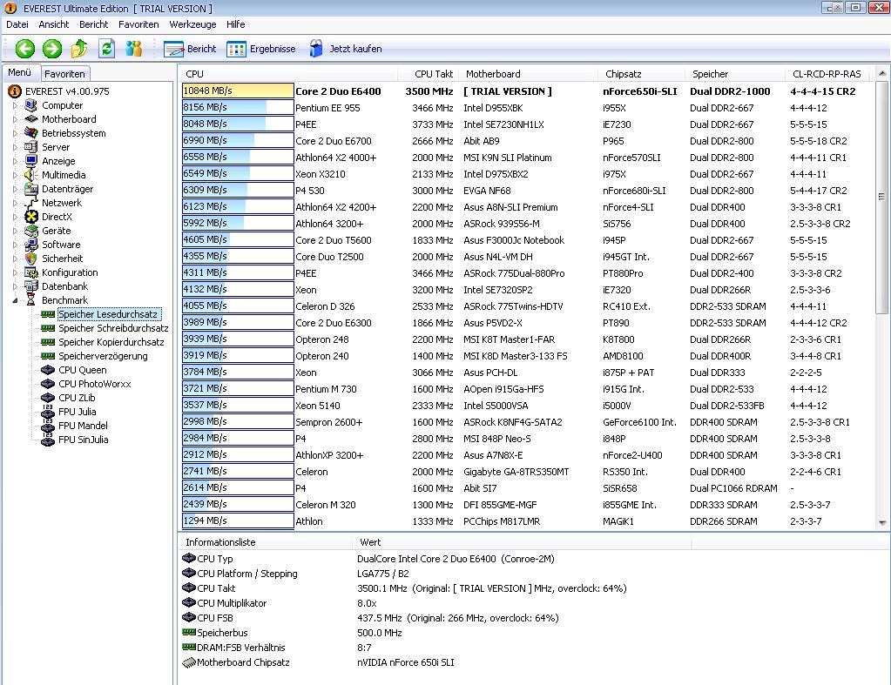Viewport: 891px width, 685px height.
Task: Click the green Back arrow icon
Action: [24, 49]
